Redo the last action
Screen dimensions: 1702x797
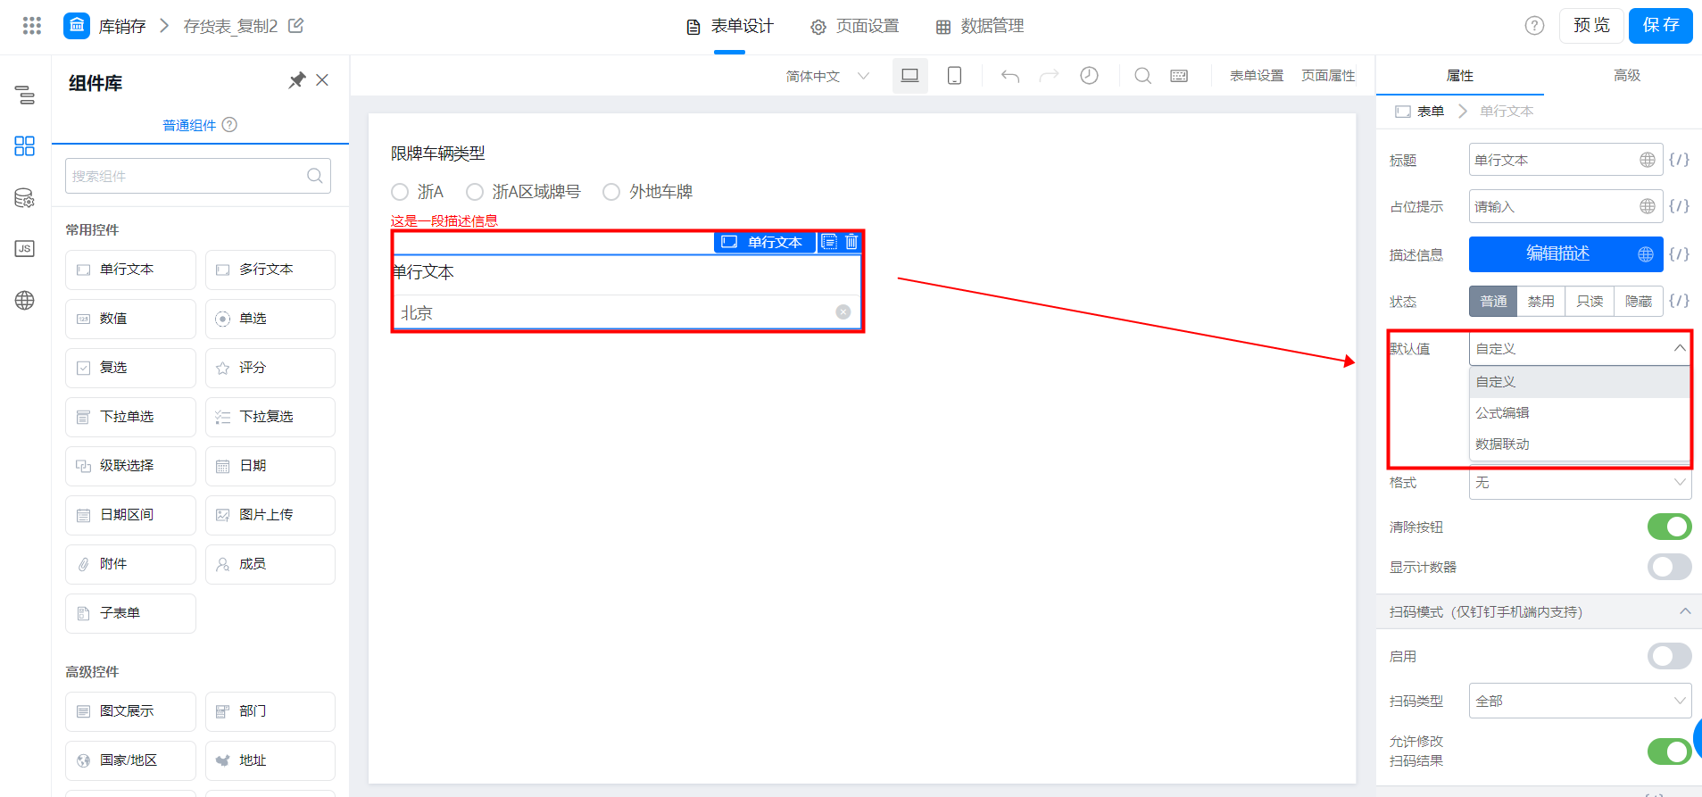pyautogui.click(x=1050, y=76)
